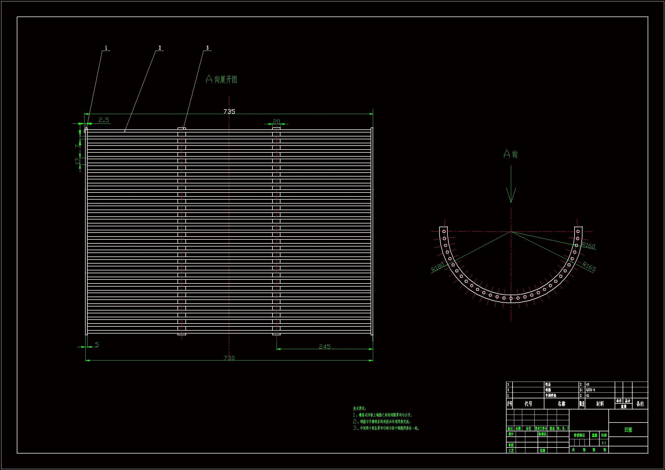Click the 'A向展开图' view title
This screenshot has height=470, width=665.
222,79
